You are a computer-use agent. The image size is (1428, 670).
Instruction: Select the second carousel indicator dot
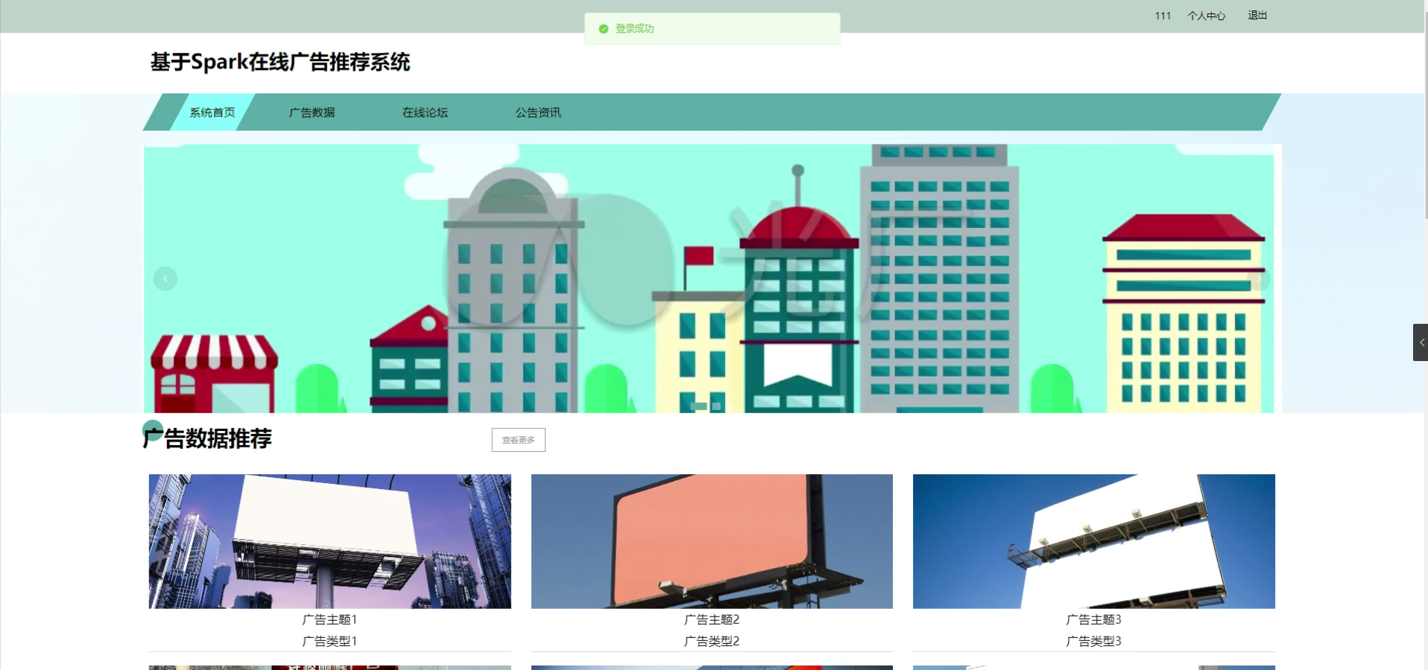coord(717,406)
